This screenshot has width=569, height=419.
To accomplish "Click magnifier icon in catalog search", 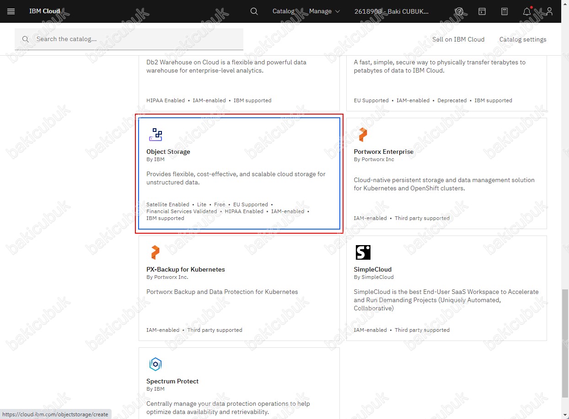I will (x=26, y=39).
